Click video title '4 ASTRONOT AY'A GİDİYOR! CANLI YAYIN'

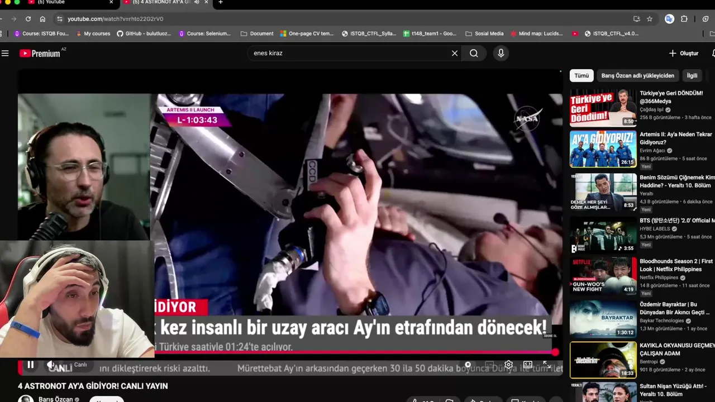(93, 386)
